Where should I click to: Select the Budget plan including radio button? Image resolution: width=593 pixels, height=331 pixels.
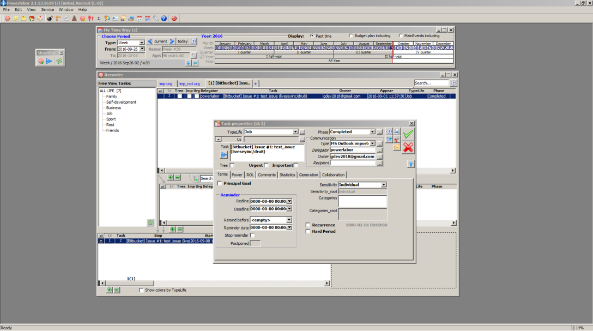[x=350, y=36]
